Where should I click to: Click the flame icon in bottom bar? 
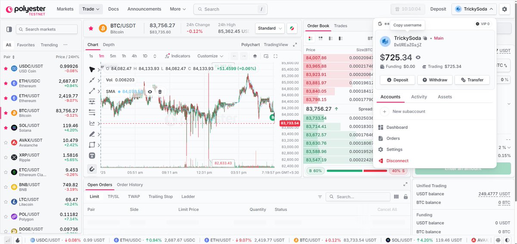(x=17, y=240)
